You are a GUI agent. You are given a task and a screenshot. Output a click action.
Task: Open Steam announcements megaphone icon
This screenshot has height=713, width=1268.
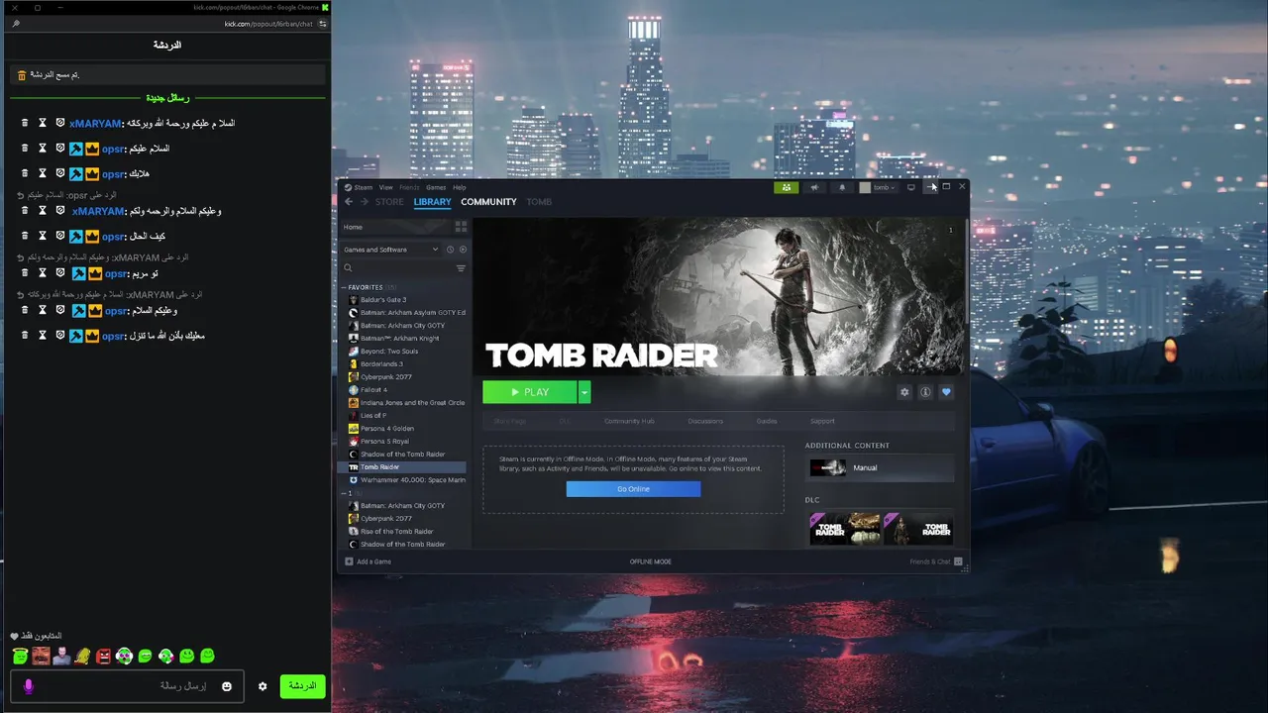coord(814,187)
